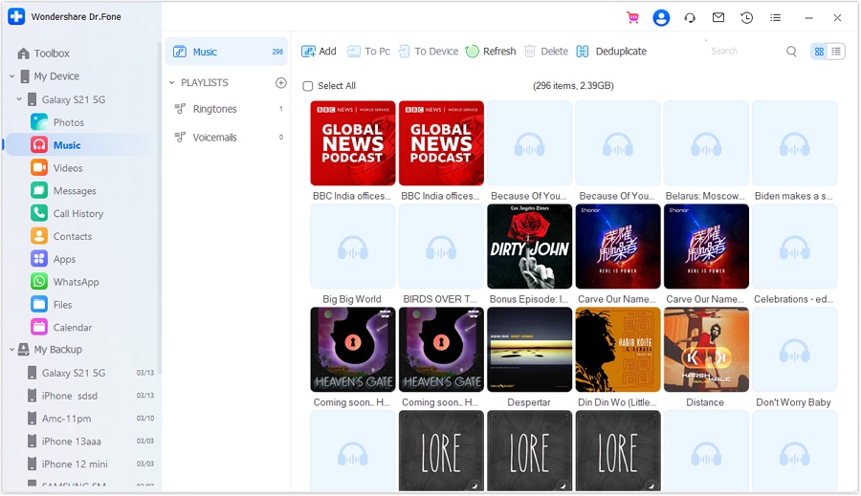This screenshot has height=496, width=861.
Task: Click the Deduplicate button
Action: [x=611, y=51]
